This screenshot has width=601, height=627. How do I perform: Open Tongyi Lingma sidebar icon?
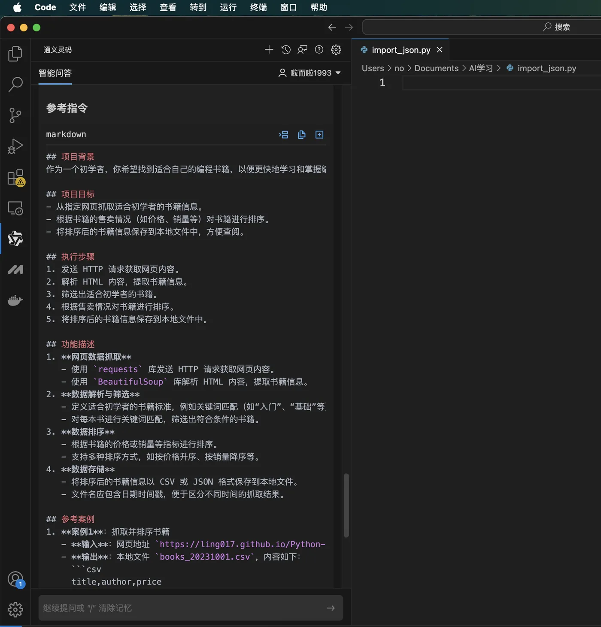point(15,239)
